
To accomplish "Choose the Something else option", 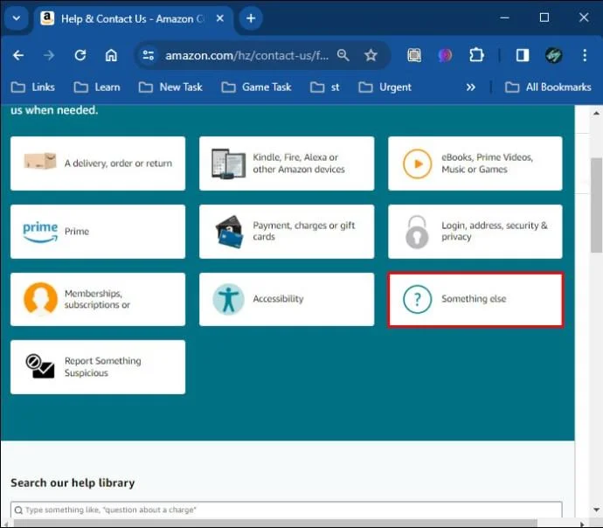I will (475, 299).
